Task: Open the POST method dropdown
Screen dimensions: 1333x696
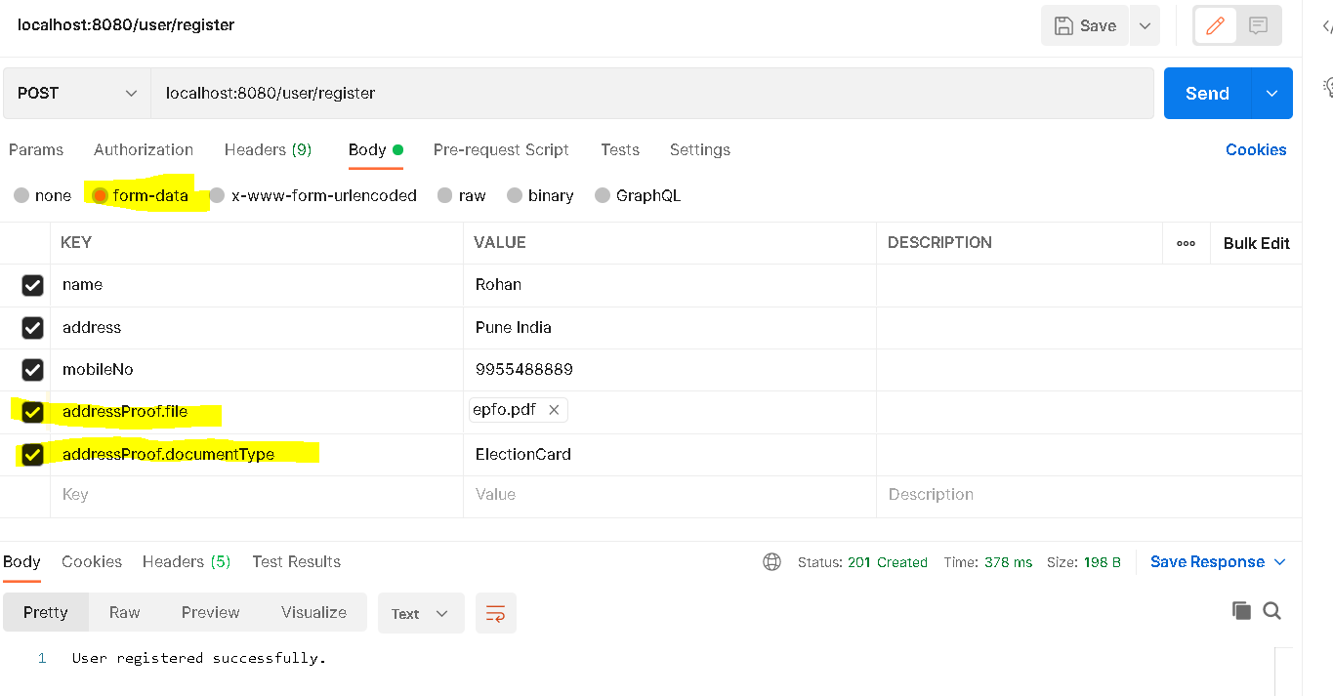Action: click(x=130, y=93)
